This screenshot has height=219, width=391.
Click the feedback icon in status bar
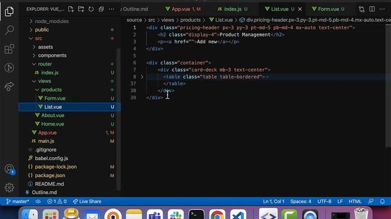point(371,201)
